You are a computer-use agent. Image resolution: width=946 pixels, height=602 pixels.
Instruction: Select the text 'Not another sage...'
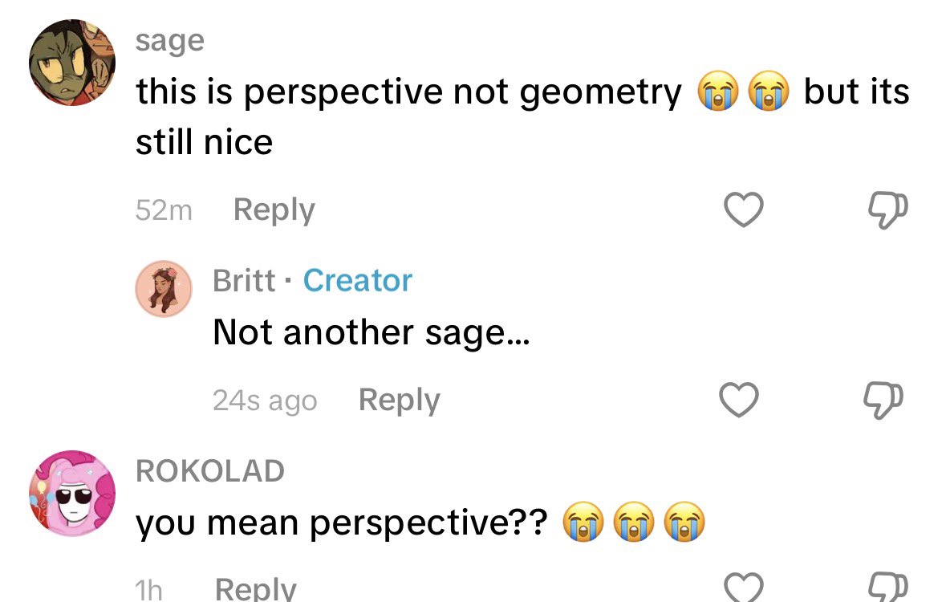tap(371, 332)
